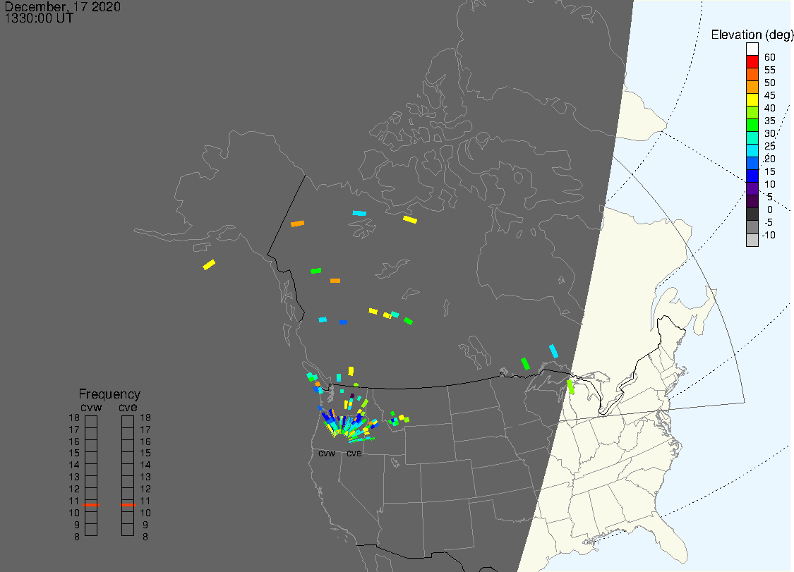This screenshot has width=794, height=572.
Task: Click the top cell of the cvw frequency bar
Action: coord(91,422)
